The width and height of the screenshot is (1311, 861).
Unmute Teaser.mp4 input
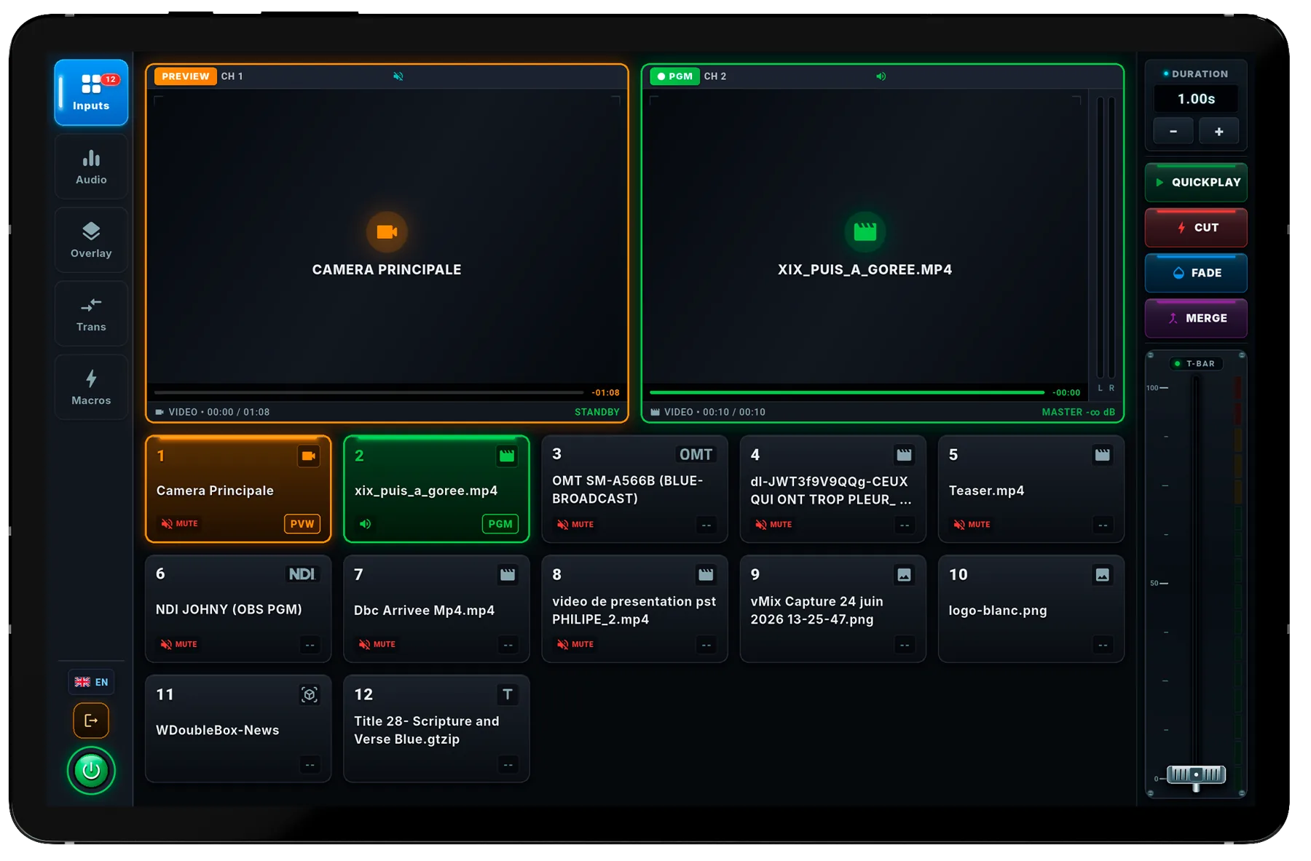click(x=972, y=524)
